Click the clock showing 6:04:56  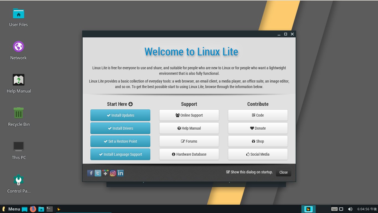click(367, 209)
